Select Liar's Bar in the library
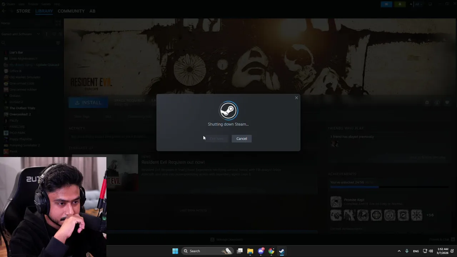Screen dimensions: 457x257 pos(16,52)
